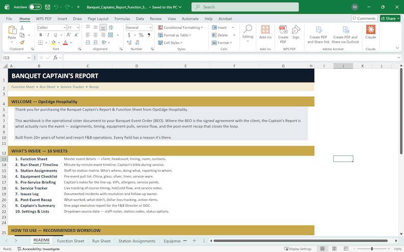
Task: Click Create PDF and Share via Outlook
Action: pos(345,35)
